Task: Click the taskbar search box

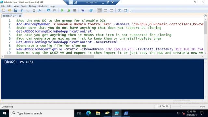Action: (42, 113)
